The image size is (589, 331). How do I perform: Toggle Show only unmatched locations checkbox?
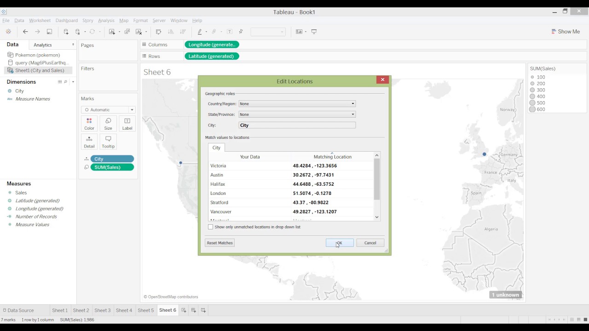click(x=211, y=227)
